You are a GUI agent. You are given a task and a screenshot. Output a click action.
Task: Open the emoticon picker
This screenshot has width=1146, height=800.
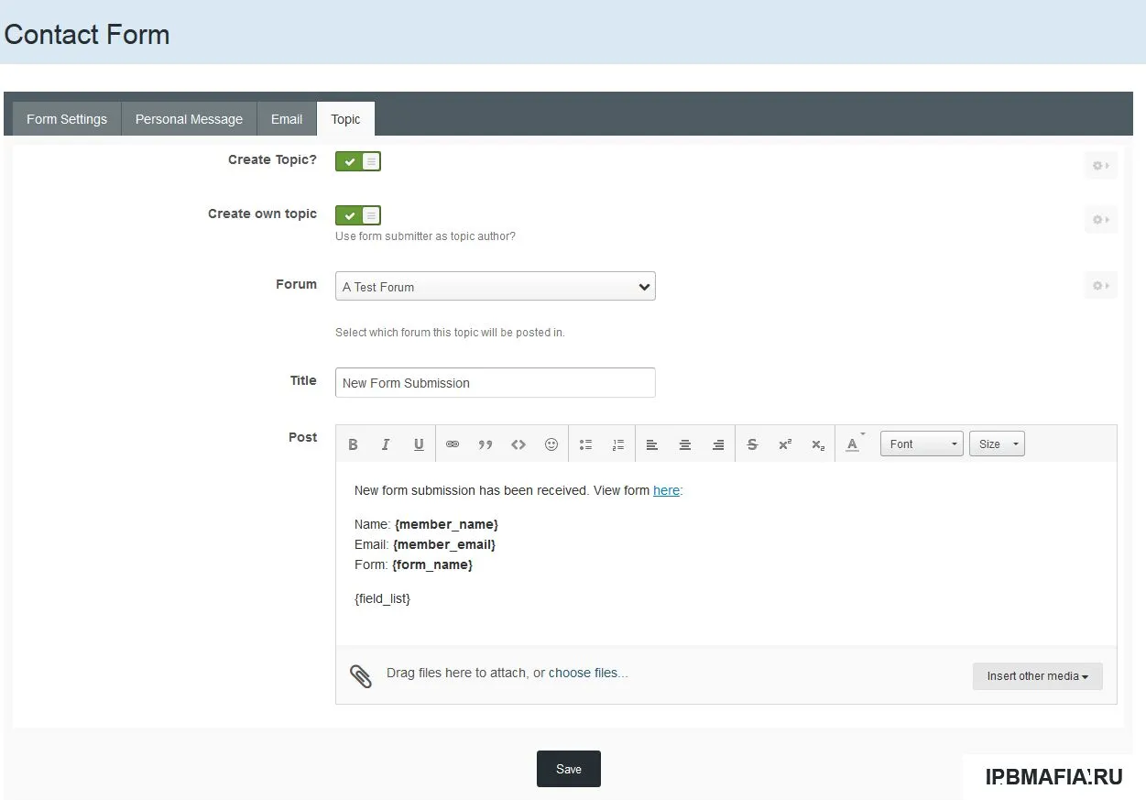tap(551, 444)
